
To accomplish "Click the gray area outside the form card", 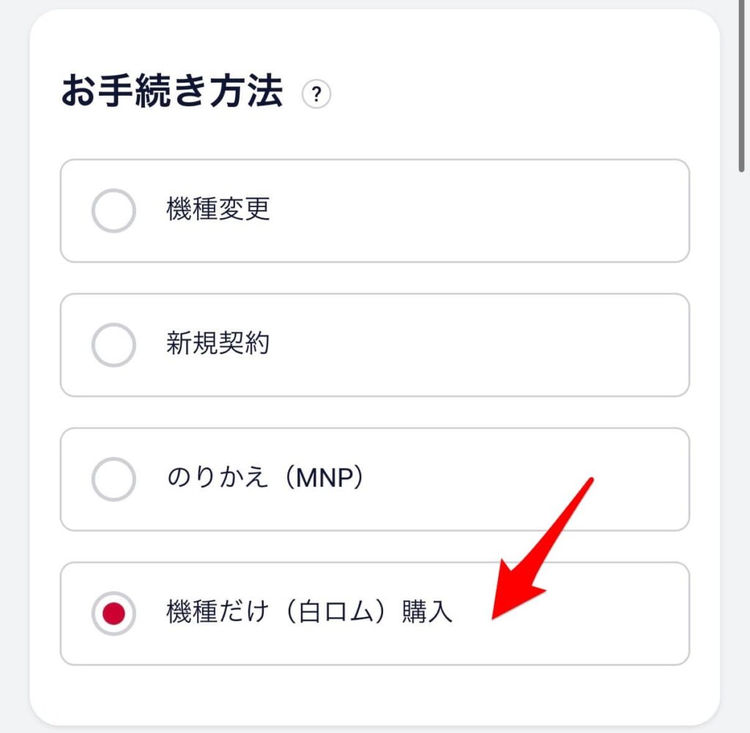I will tap(11, 366).
